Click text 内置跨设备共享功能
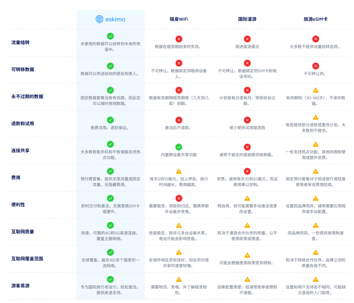354x303 pixels. coord(179,155)
